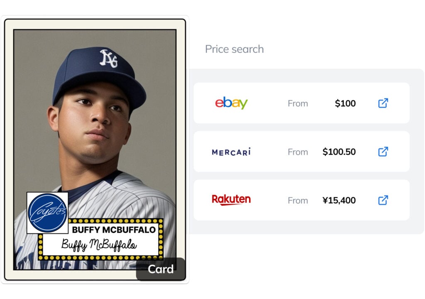Click the Card badge label
This screenshot has width=425, height=299.
pos(161,269)
